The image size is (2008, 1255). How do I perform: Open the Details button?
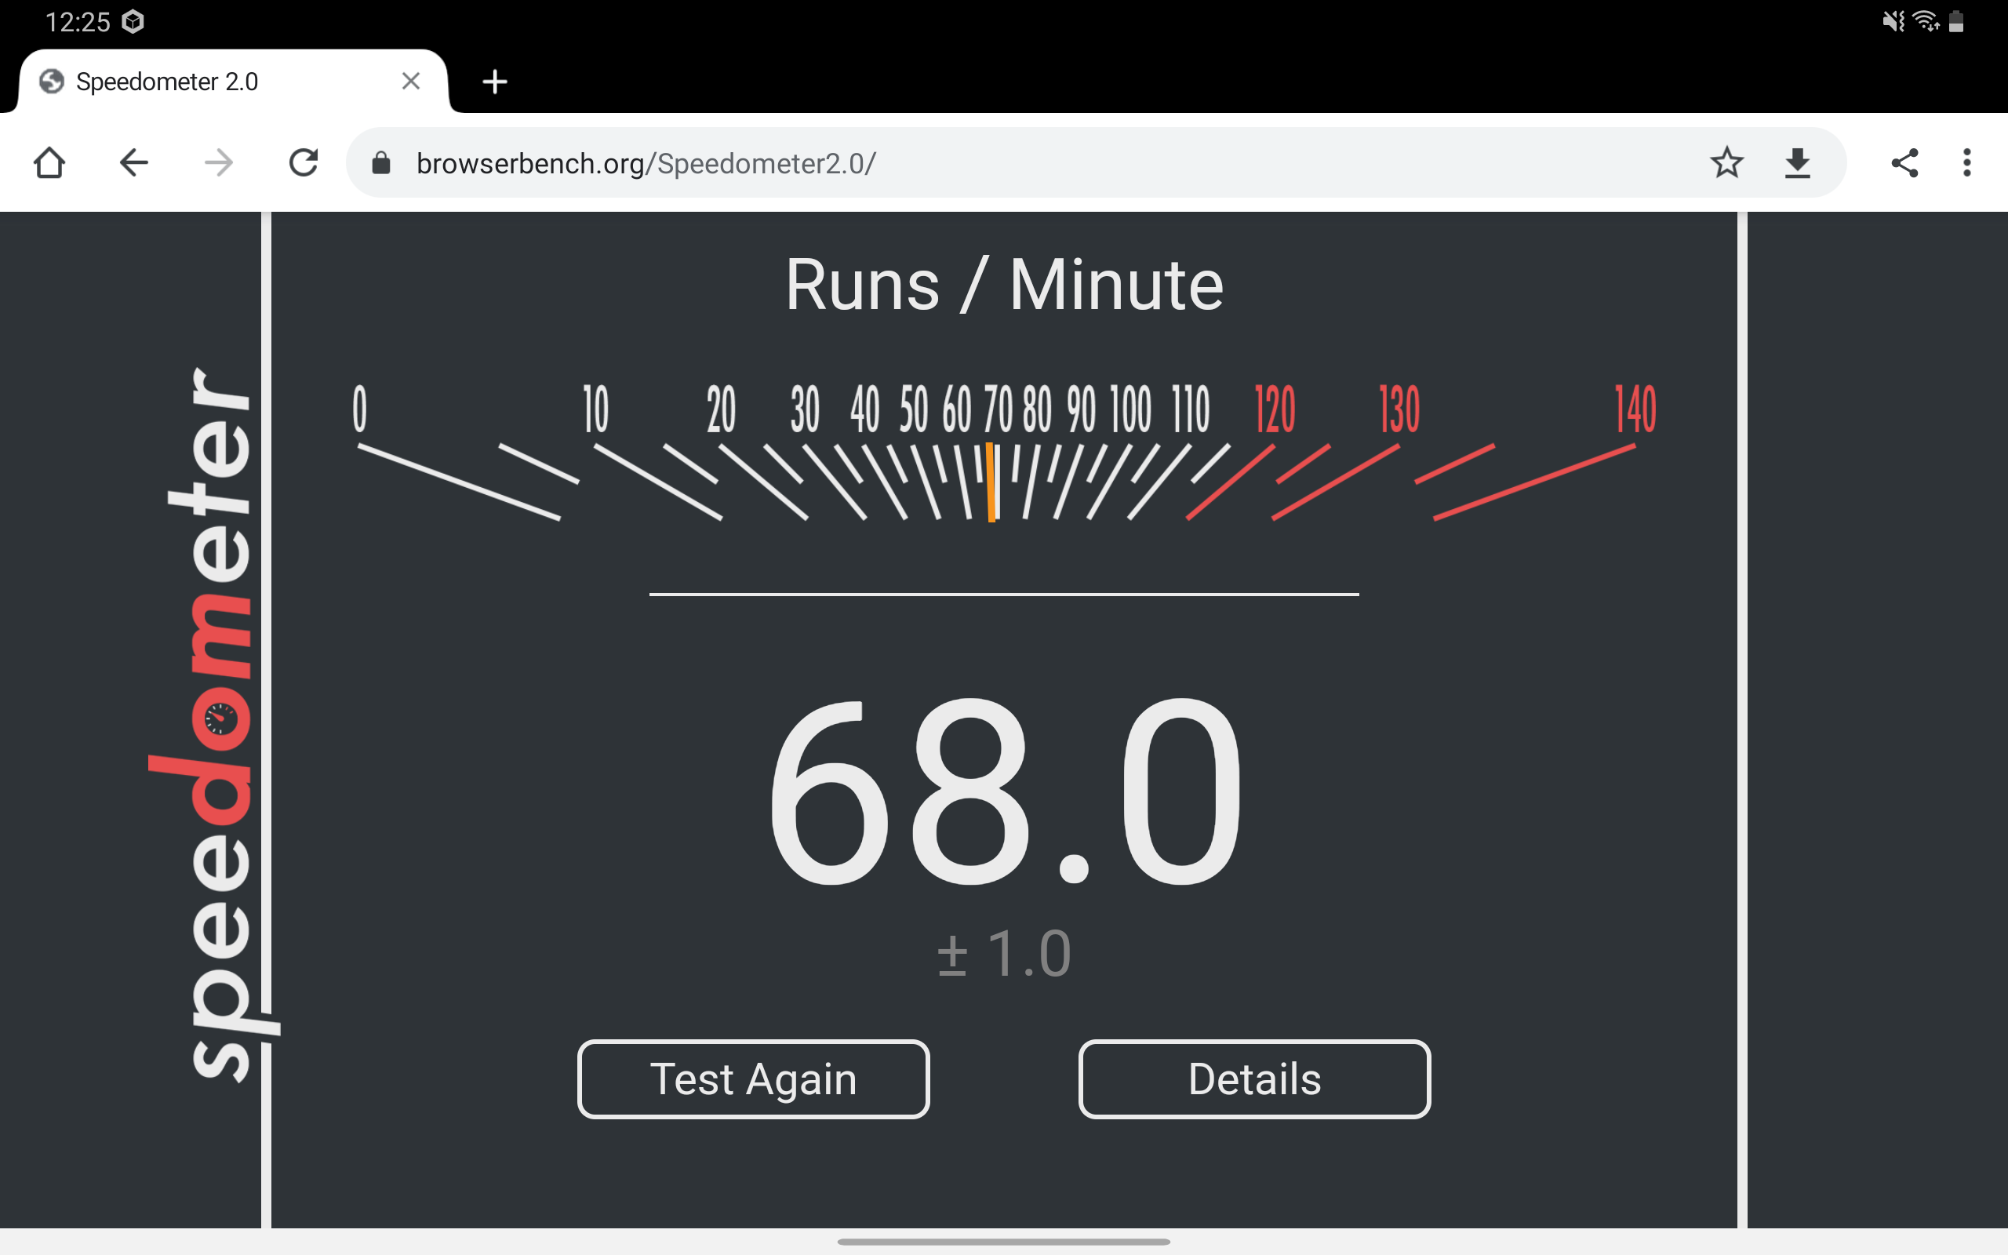[1253, 1079]
